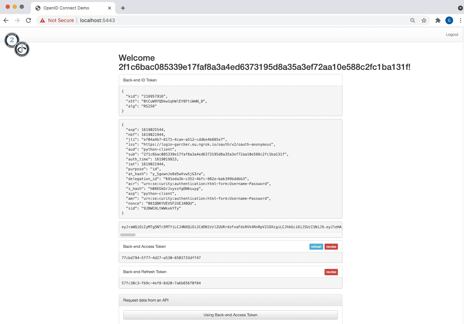Bookmark the page via the star icon
Viewport: 464px width, 324px height.
(424, 20)
